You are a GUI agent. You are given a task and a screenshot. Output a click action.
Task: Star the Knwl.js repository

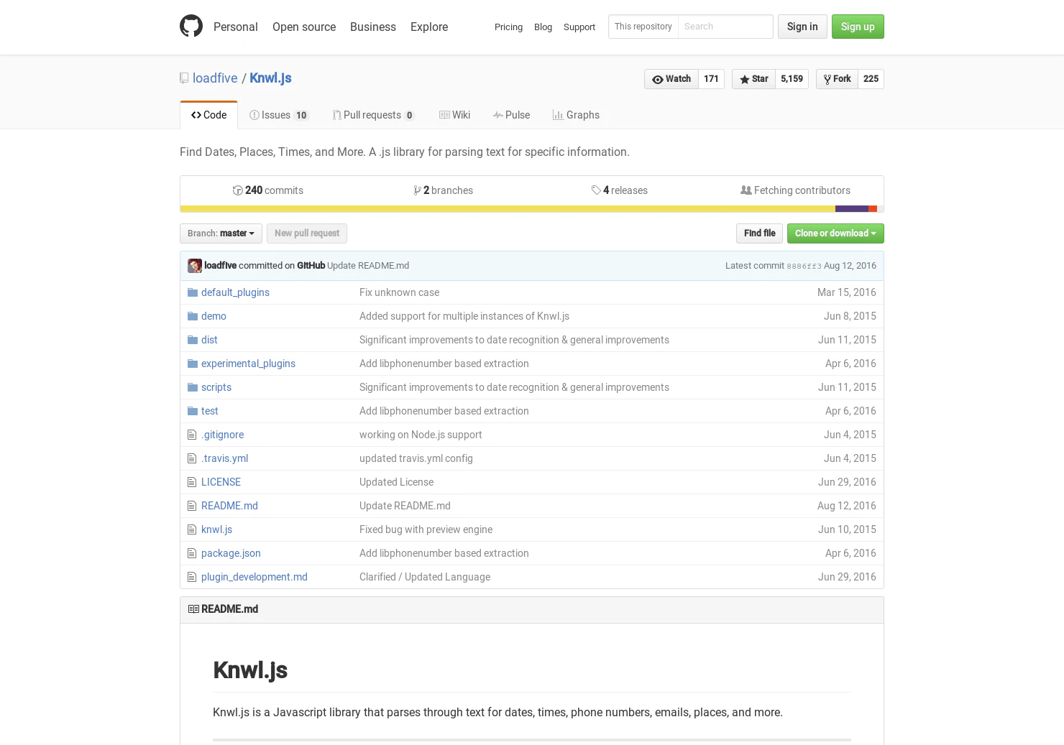pyautogui.click(x=753, y=79)
